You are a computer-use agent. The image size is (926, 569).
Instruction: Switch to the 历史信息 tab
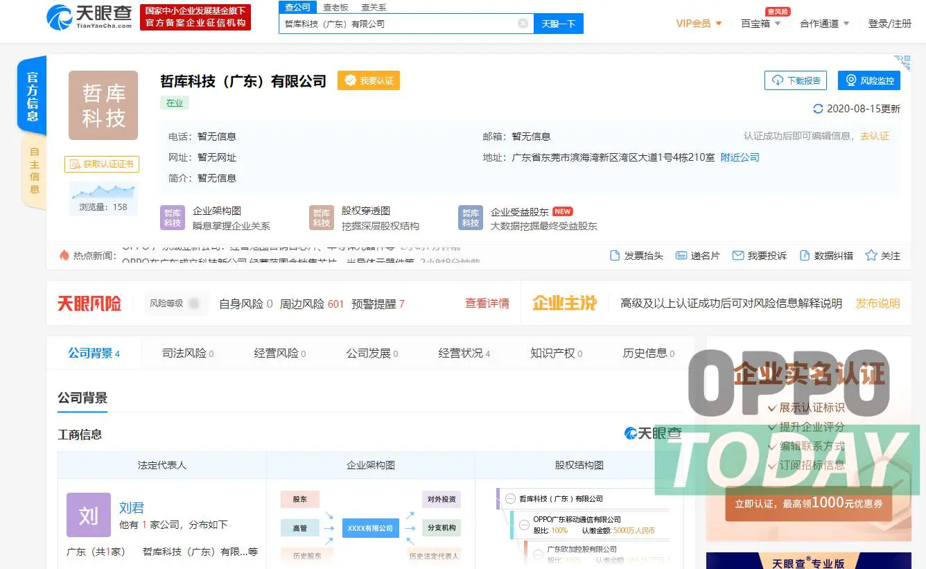pyautogui.click(x=649, y=353)
